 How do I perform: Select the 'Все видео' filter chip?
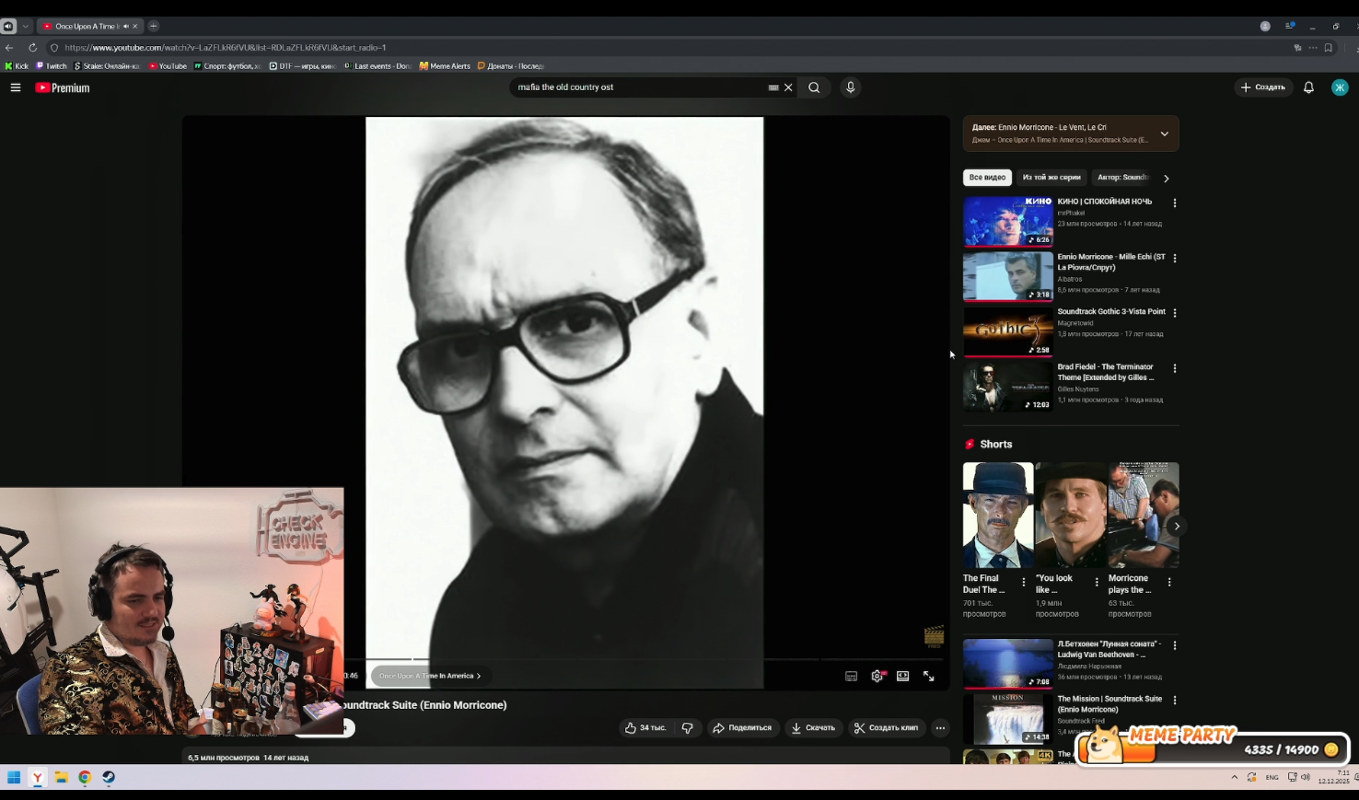point(987,178)
